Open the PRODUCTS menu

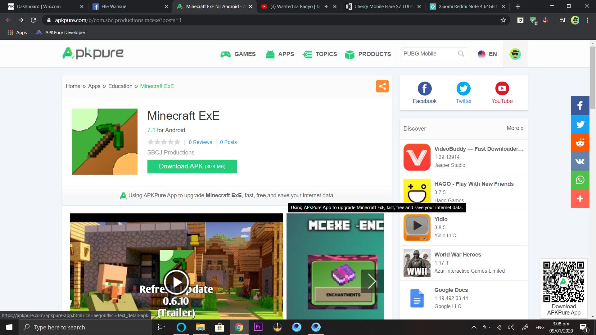pyautogui.click(x=368, y=54)
